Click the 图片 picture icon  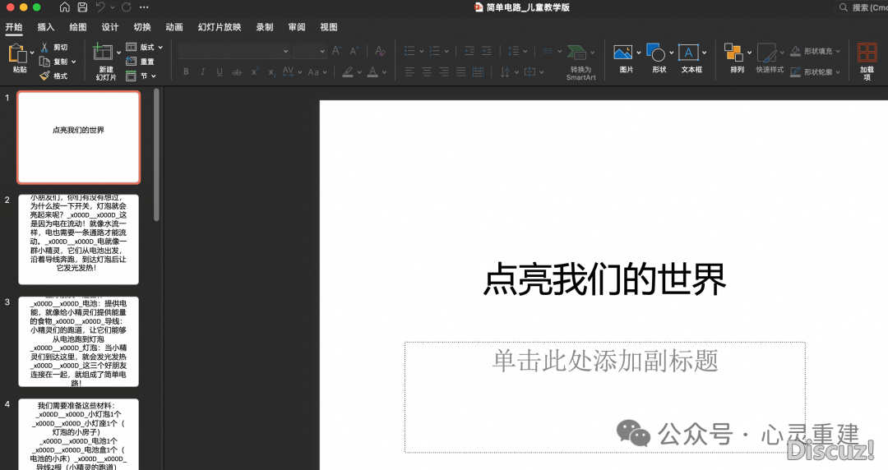tap(623, 53)
